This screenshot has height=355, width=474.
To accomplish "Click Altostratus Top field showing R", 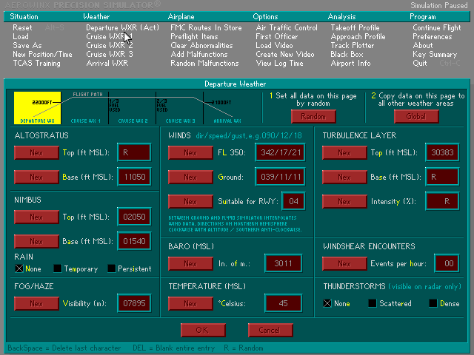I will click(x=134, y=152).
